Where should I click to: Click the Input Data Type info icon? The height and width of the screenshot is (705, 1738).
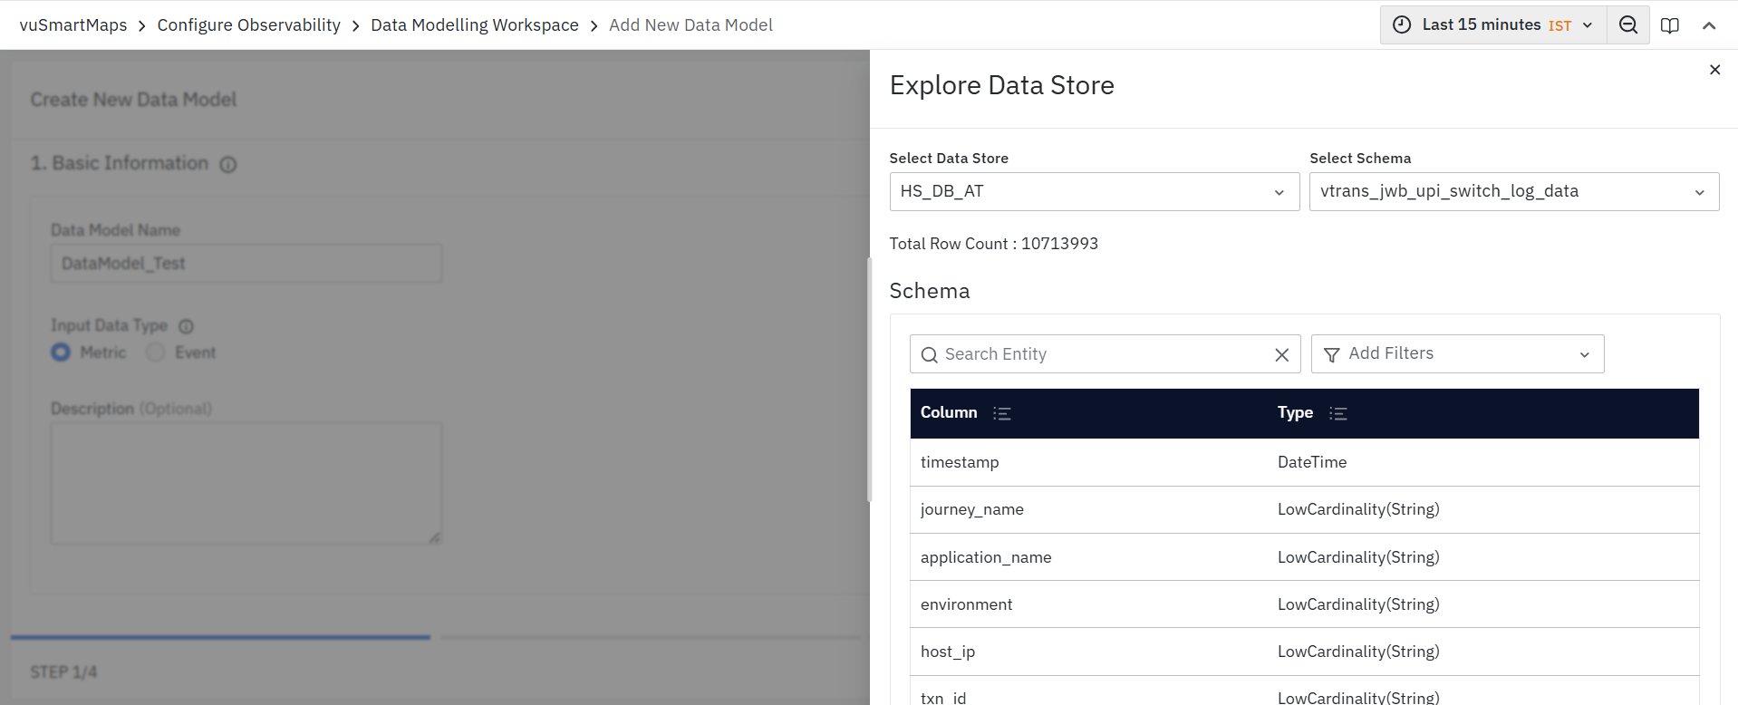pos(186,326)
